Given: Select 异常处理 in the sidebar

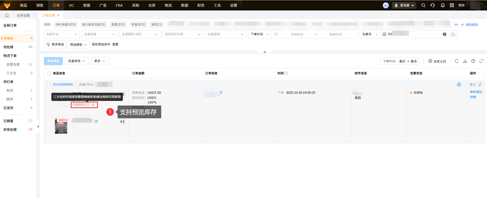Looking at the screenshot, I should (10, 130).
